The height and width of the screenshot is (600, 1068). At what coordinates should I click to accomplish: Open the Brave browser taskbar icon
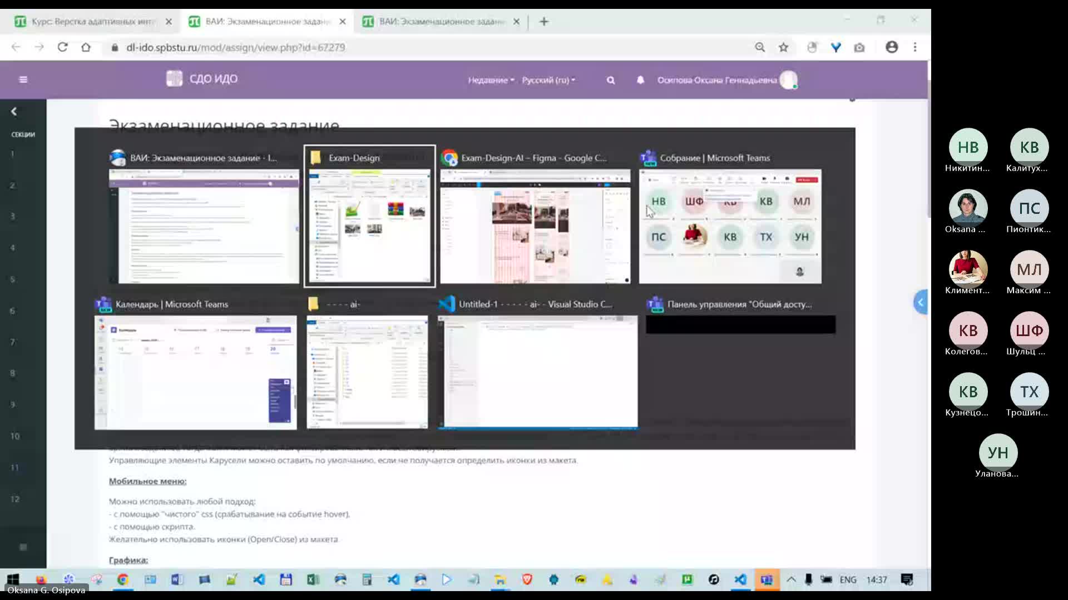(527, 579)
